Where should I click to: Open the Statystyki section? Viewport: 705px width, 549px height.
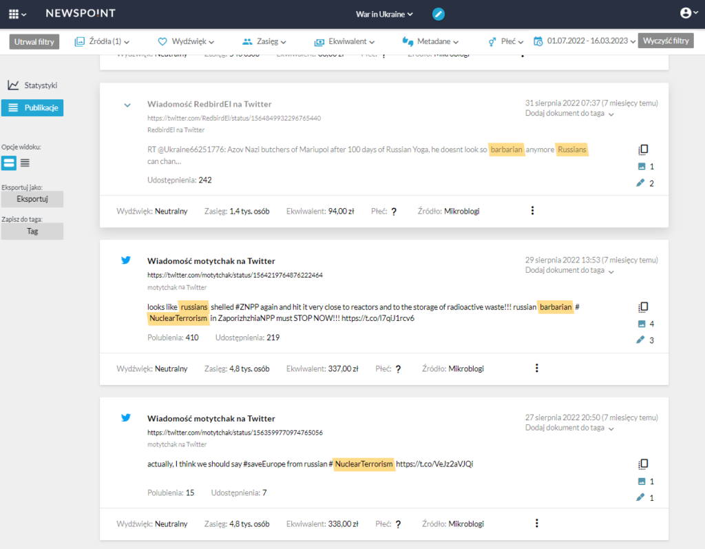click(32, 85)
